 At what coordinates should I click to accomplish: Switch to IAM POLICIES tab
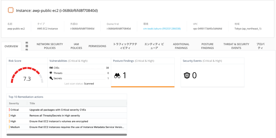point(76,46)
